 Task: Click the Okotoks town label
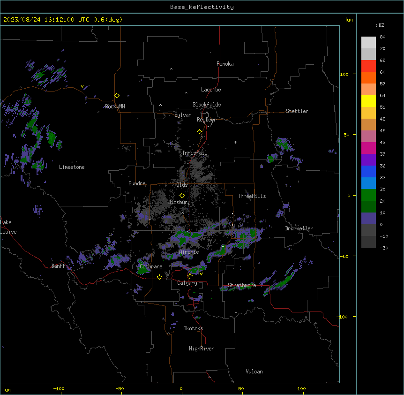pyautogui.click(x=193, y=328)
